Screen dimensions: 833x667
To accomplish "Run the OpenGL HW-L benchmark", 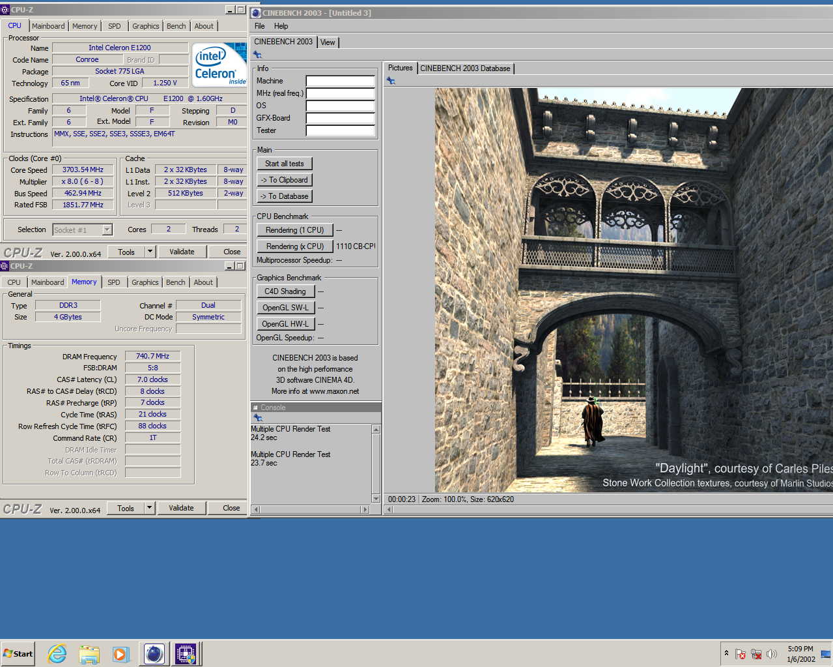I will coord(285,324).
